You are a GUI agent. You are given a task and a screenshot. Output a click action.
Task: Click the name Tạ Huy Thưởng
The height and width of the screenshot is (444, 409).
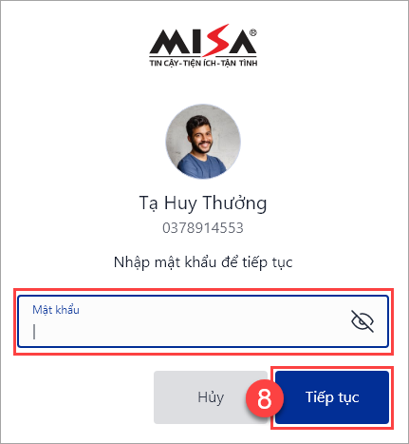pos(203,203)
